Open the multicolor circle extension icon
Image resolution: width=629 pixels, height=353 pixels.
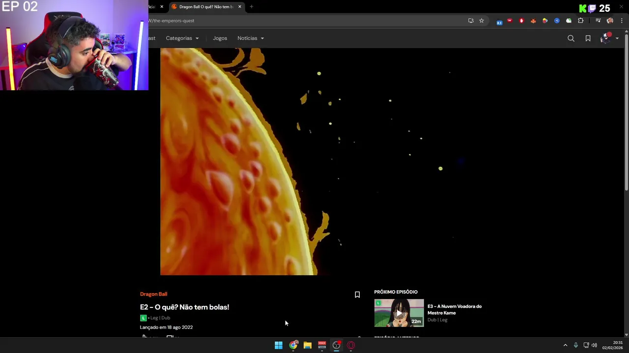545,21
